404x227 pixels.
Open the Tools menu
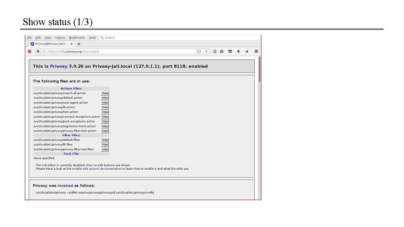[92, 38]
